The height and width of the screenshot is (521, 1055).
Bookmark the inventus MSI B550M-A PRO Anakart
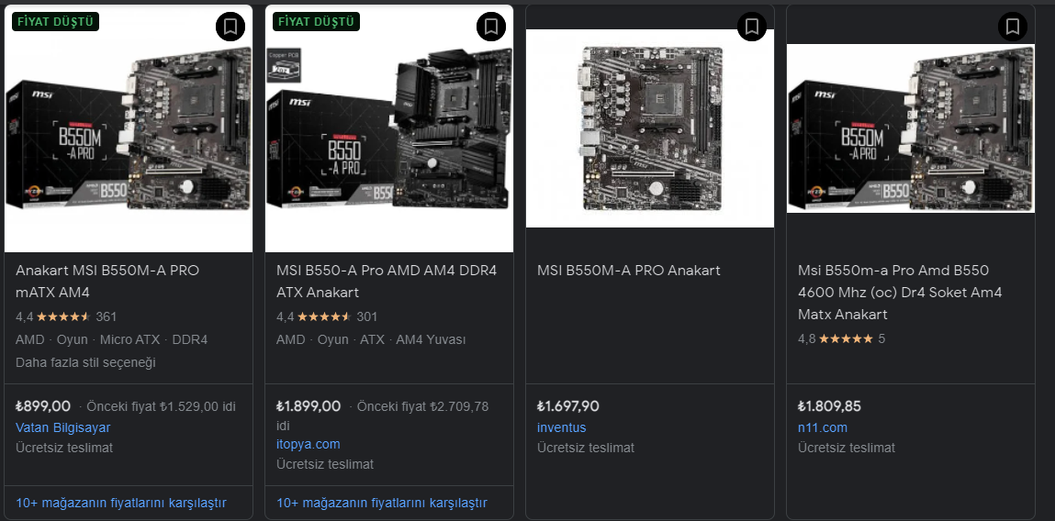[752, 27]
